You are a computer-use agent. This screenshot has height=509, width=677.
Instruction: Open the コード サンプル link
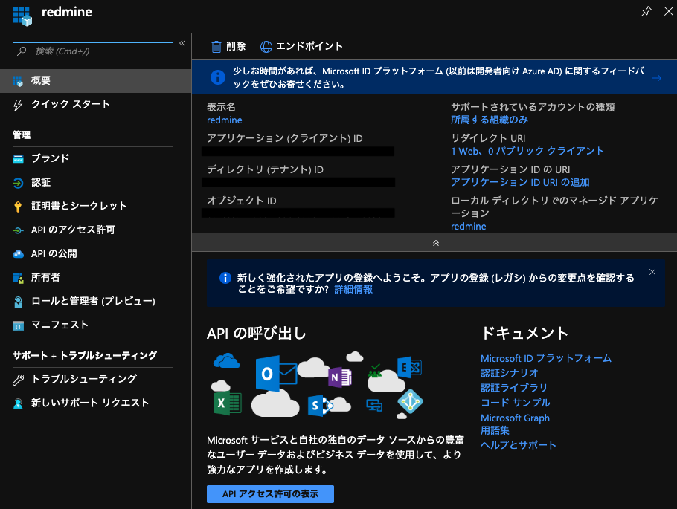516,403
